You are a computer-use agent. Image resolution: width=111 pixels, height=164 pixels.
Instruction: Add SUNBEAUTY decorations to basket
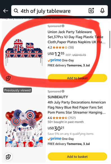77,156
